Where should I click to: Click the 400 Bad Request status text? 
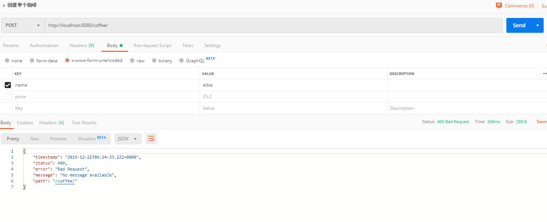pyautogui.click(x=453, y=122)
